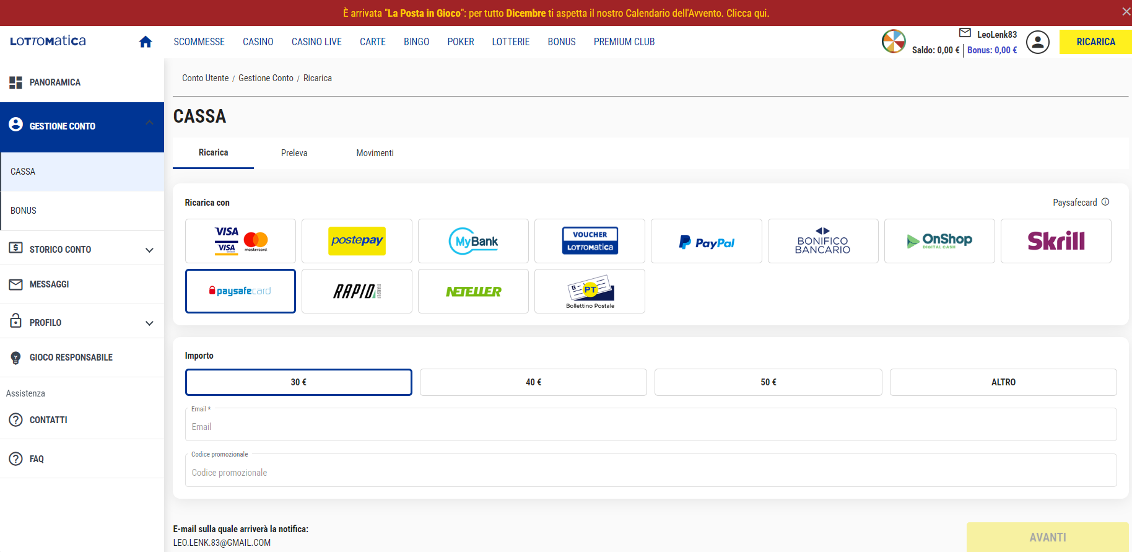Select MyBank payment option
Viewport: 1132px width, 552px height.
[473, 241]
